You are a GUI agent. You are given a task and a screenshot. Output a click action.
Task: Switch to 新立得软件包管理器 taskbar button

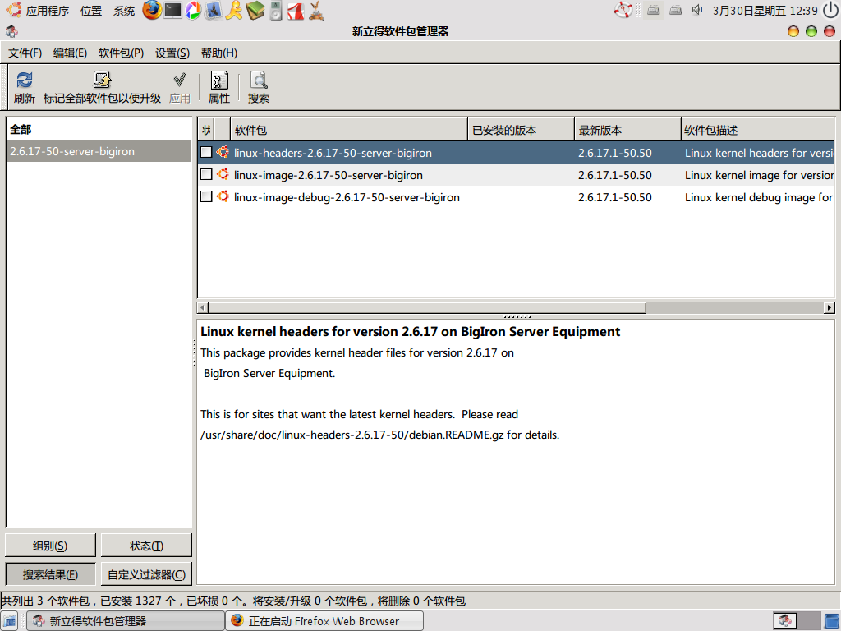pyautogui.click(x=126, y=621)
